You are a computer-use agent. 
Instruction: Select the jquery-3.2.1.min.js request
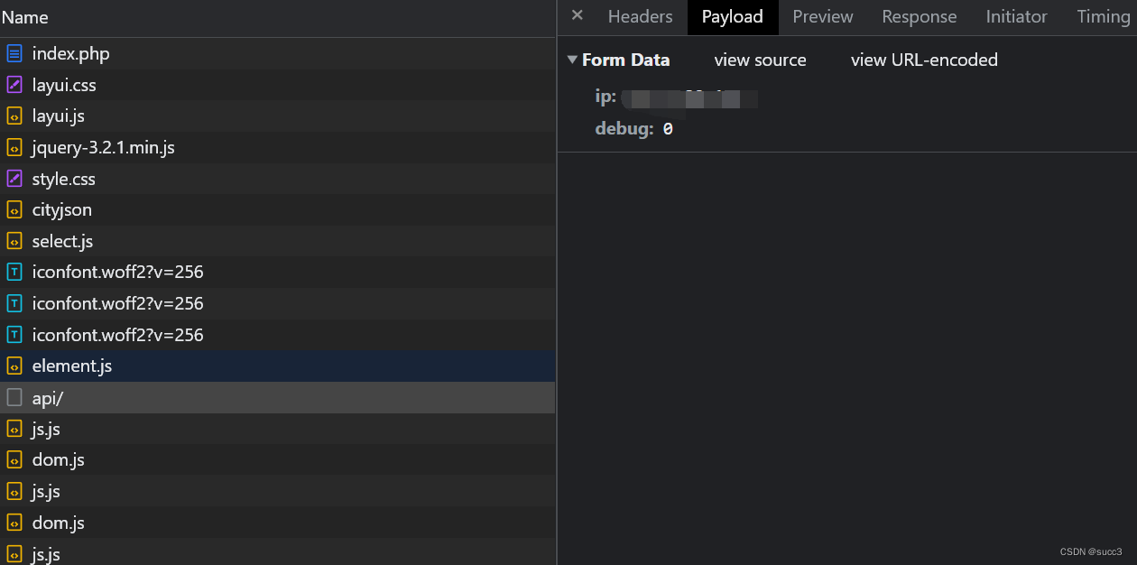[x=278, y=147]
